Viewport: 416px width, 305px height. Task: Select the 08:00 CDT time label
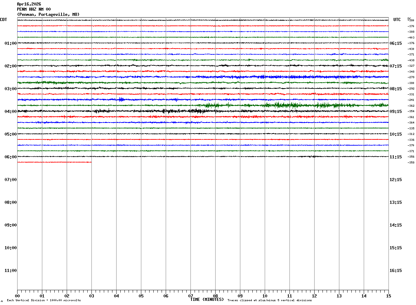point(11,202)
